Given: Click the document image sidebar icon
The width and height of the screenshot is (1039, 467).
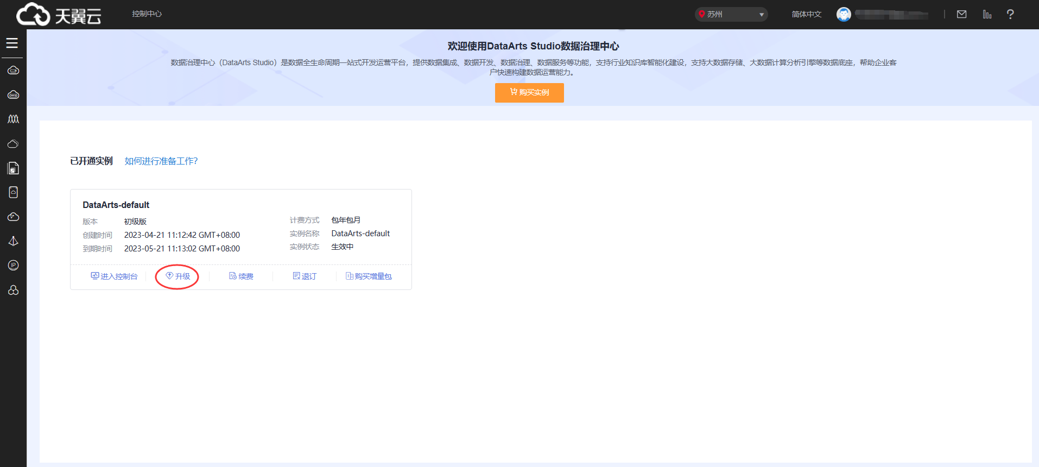Looking at the screenshot, I should pos(13,168).
